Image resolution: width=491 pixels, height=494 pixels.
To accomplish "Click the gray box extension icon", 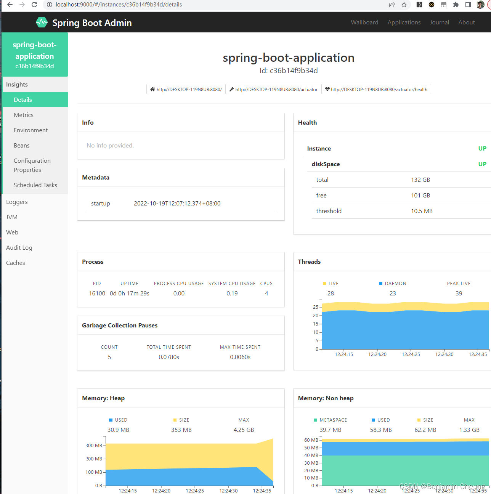I will coord(444,5).
